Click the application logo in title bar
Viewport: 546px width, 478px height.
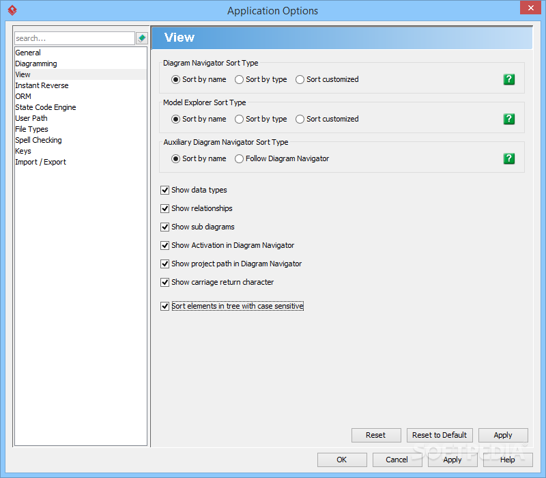(12, 10)
